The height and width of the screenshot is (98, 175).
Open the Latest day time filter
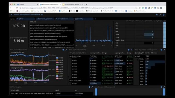(x=84, y=19)
